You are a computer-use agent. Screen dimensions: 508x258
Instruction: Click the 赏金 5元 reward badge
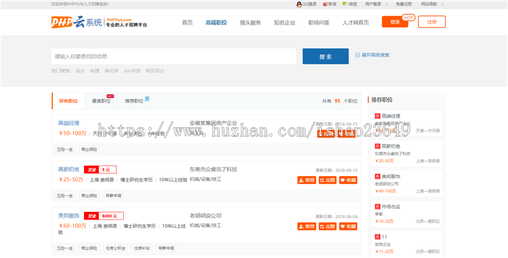coord(100,169)
